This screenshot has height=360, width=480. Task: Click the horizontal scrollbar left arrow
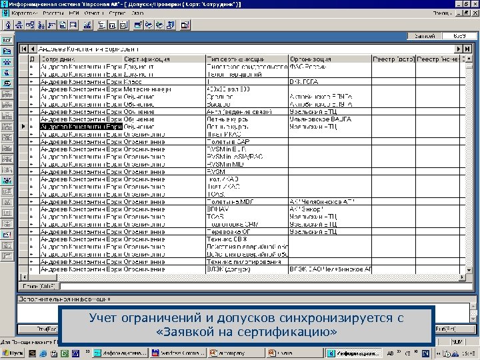tap(23, 277)
